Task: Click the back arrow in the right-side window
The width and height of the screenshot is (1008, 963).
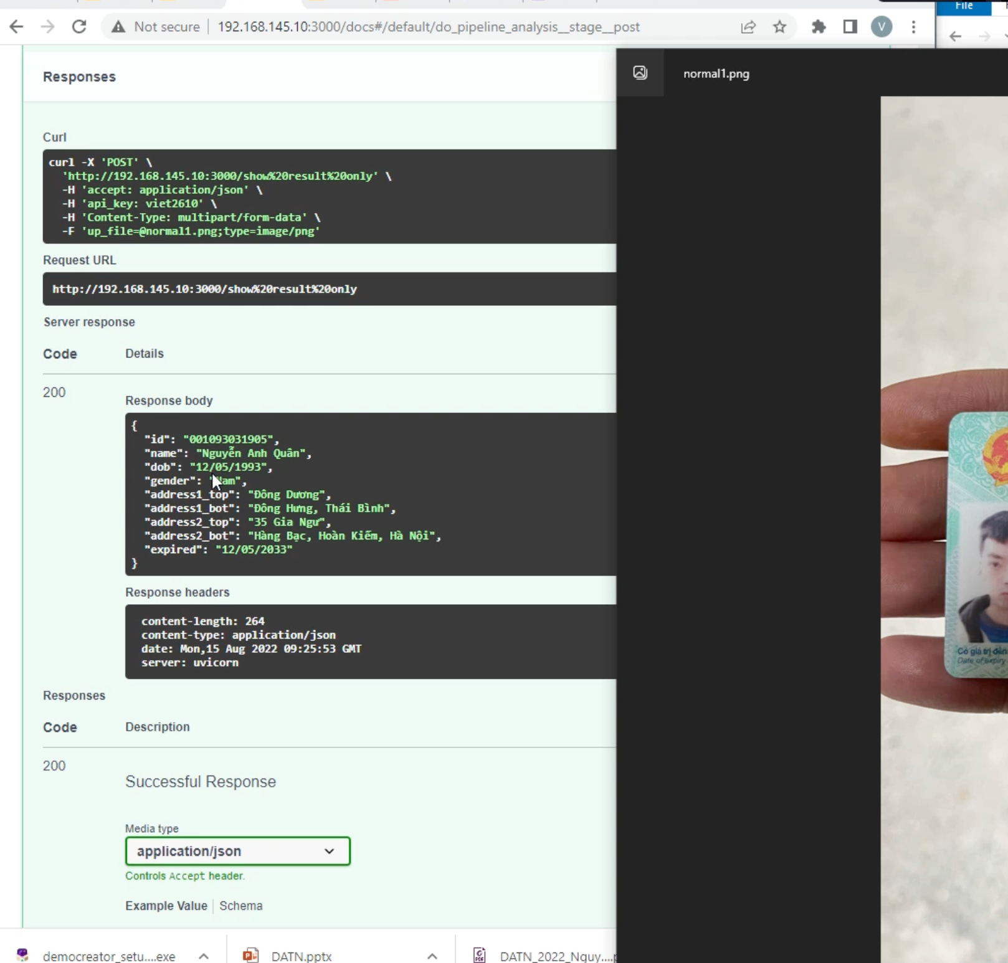Action: click(x=955, y=36)
